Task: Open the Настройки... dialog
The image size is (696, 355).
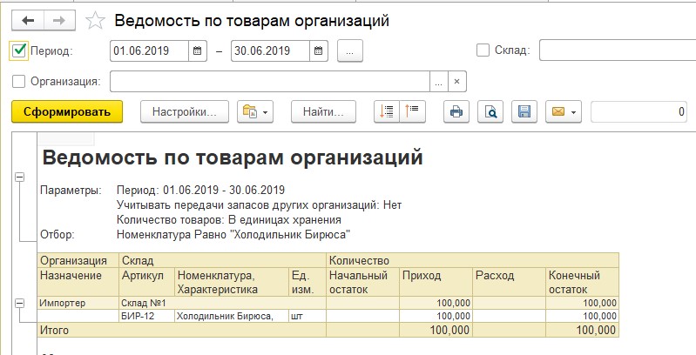Action: point(185,111)
